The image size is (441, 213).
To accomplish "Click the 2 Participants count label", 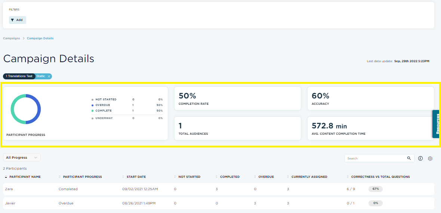I will [x=15, y=168].
